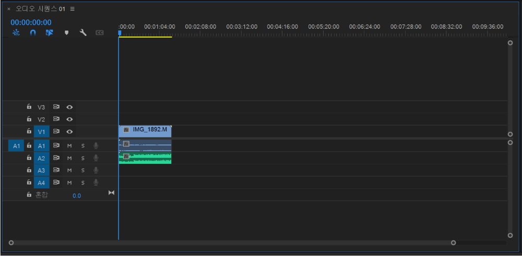The image size is (522, 256).
Task: Click ruler at 00:05:20:00
Action: pos(324,27)
